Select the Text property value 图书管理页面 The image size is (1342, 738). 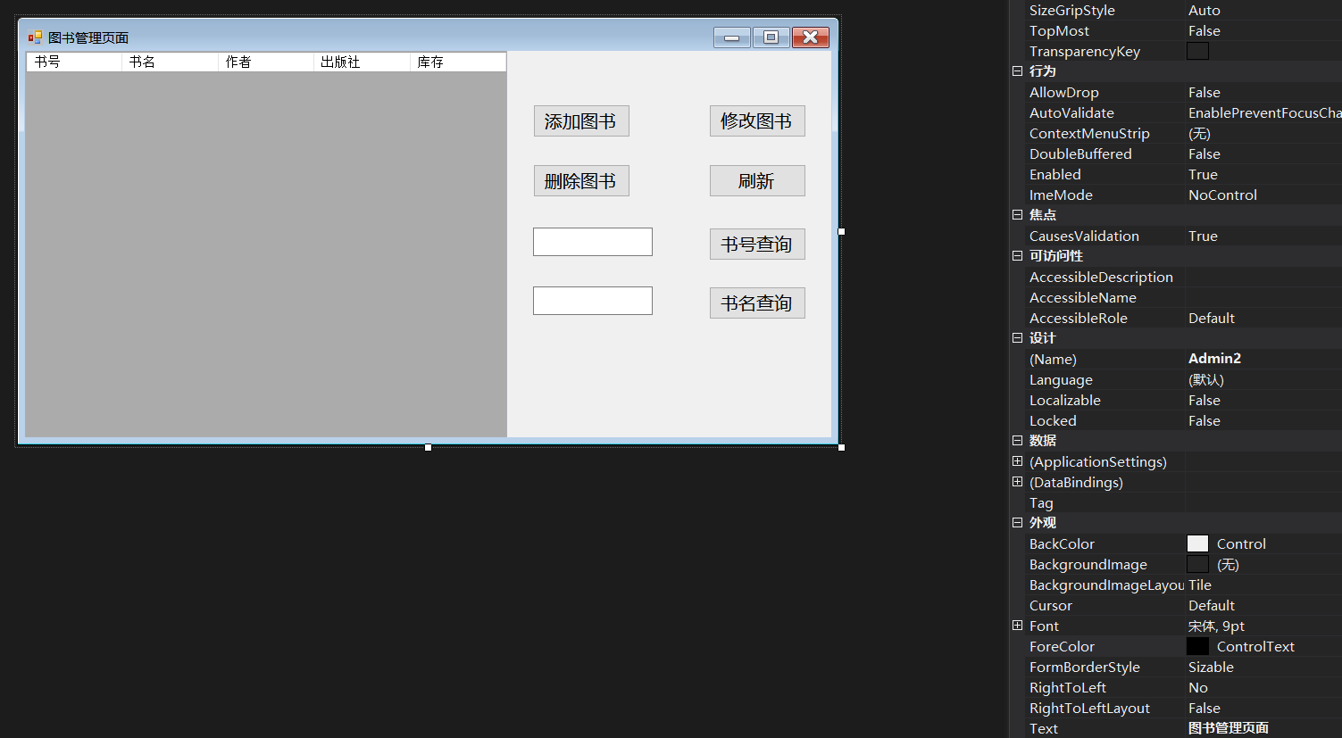tap(1229, 728)
